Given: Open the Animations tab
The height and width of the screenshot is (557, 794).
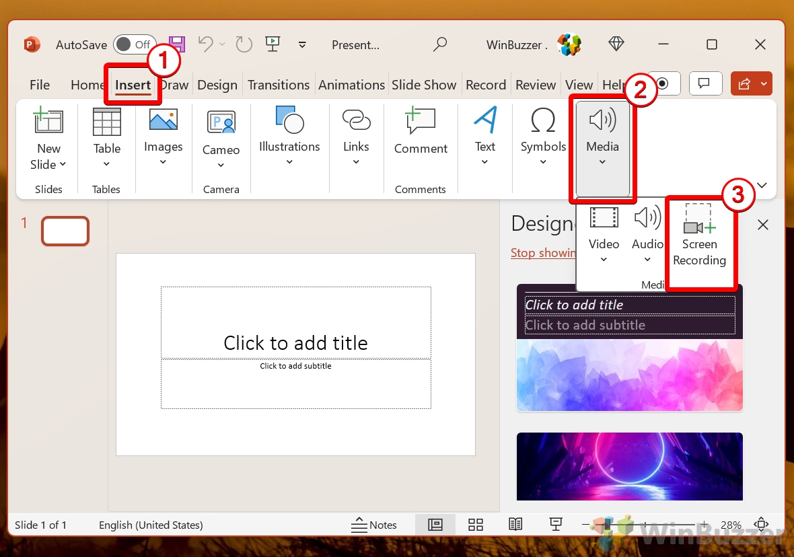Looking at the screenshot, I should [351, 85].
